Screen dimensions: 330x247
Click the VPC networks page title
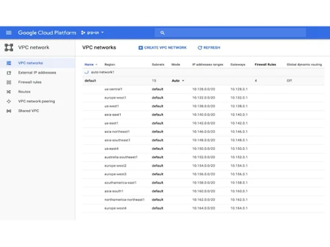point(99,47)
